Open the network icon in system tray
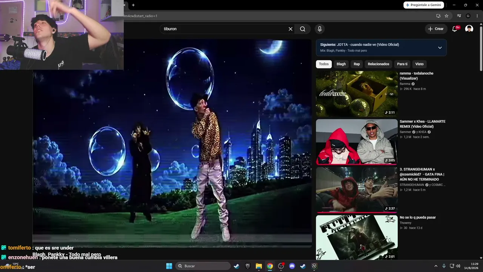This screenshot has width=483, height=272. pyautogui.click(x=452, y=266)
